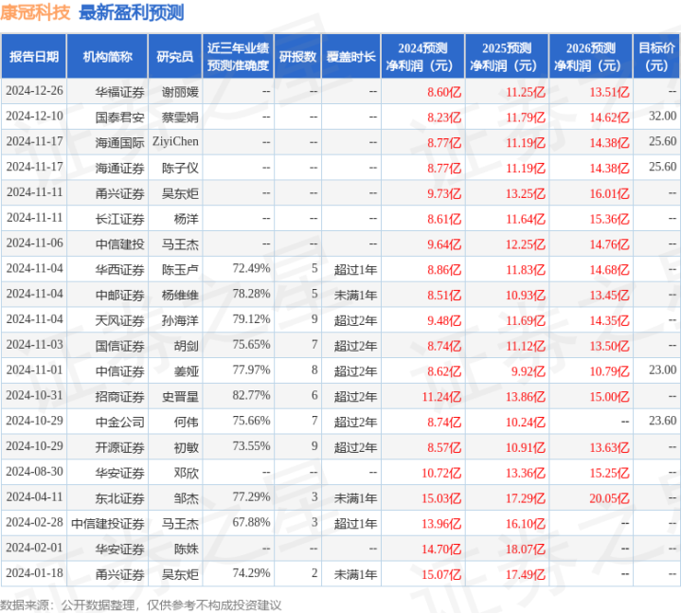The image size is (681, 613).
Task: Select the 华福证券 institution cell
Action: point(119,92)
